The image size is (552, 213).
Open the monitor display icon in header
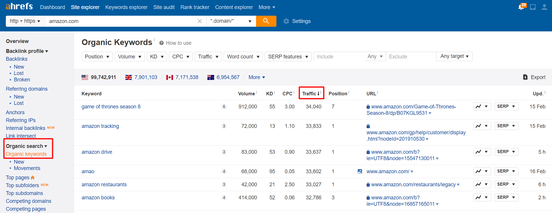click(x=533, y=7)
